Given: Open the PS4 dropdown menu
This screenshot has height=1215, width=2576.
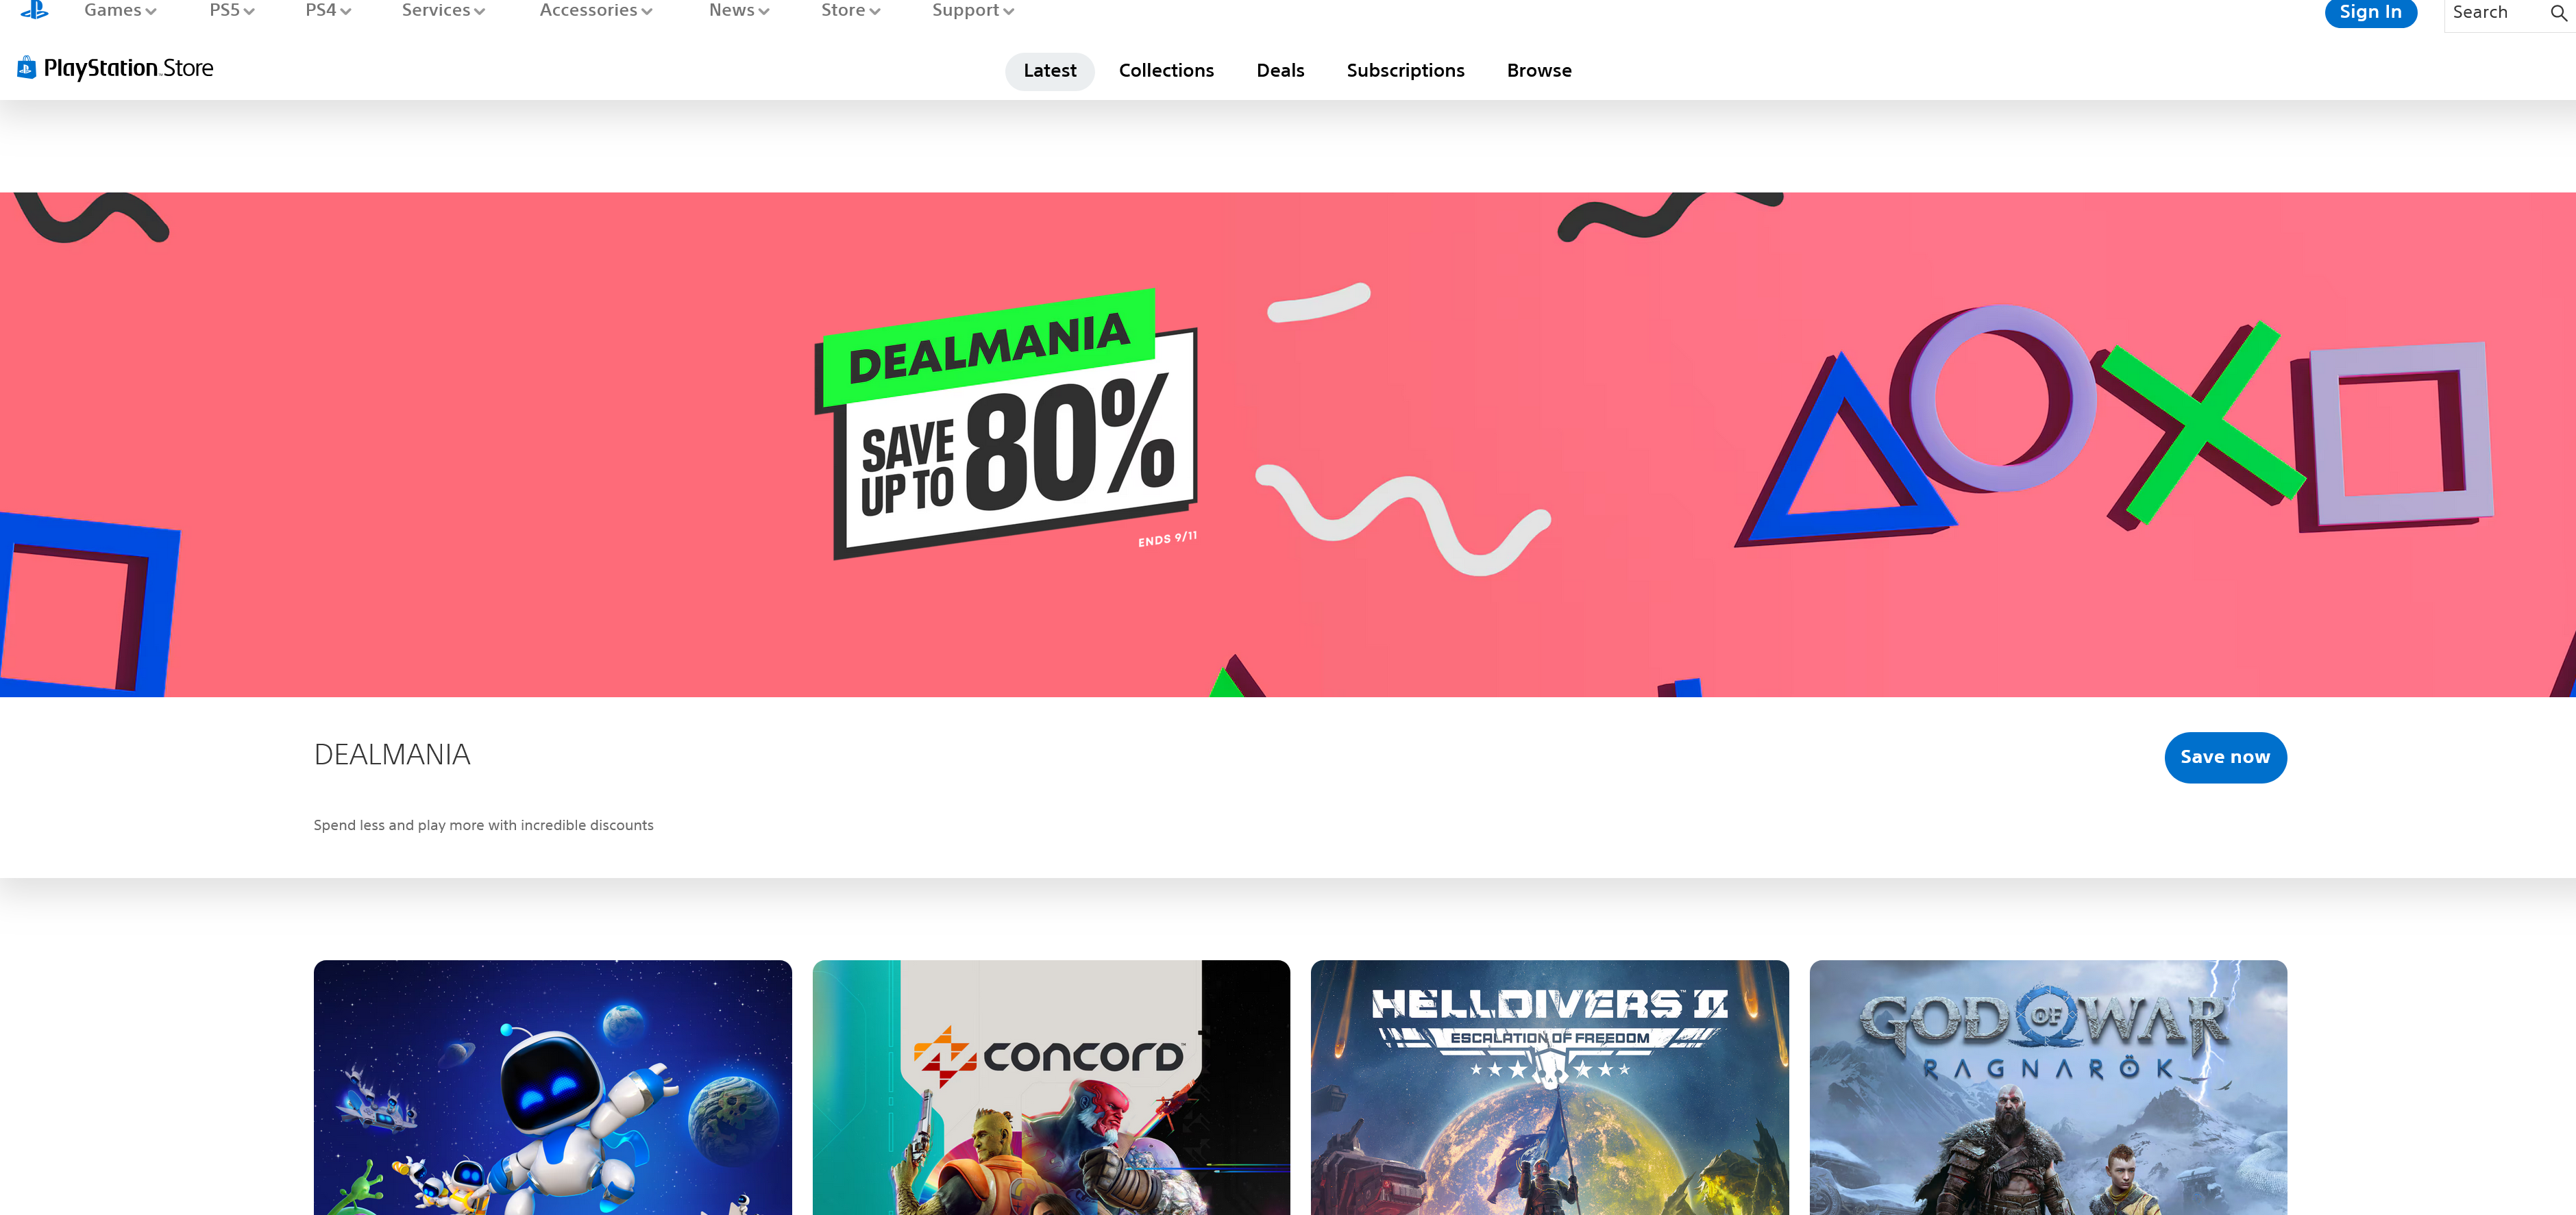Looking at the screenshot, I should [328, 10].
